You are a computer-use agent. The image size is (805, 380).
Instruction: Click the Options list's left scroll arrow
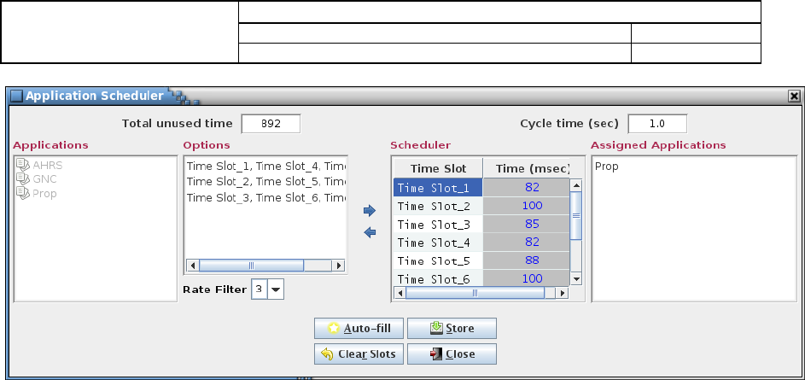pyautogui.click(x=193, y=266)
